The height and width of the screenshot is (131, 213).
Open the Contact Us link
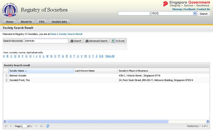203,9
